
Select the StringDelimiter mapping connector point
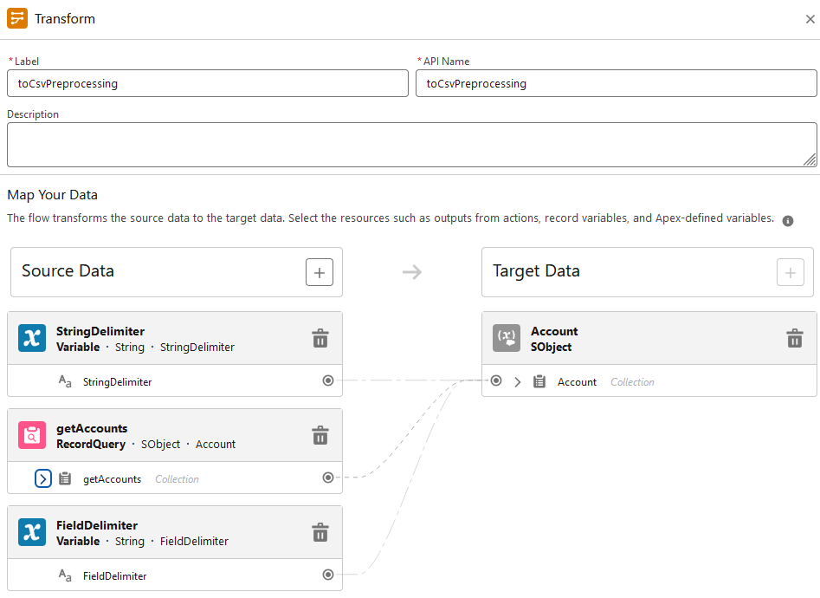[x=328, y=380]
